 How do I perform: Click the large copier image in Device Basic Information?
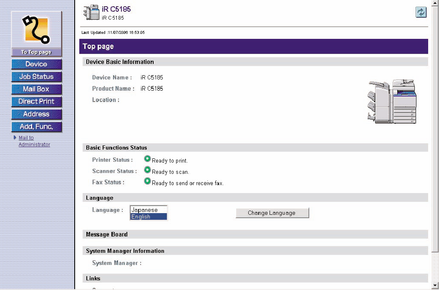coord(392,101)
